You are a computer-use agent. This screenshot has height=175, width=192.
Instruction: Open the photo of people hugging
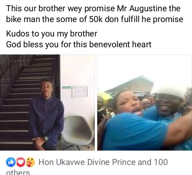click(144, 103)
